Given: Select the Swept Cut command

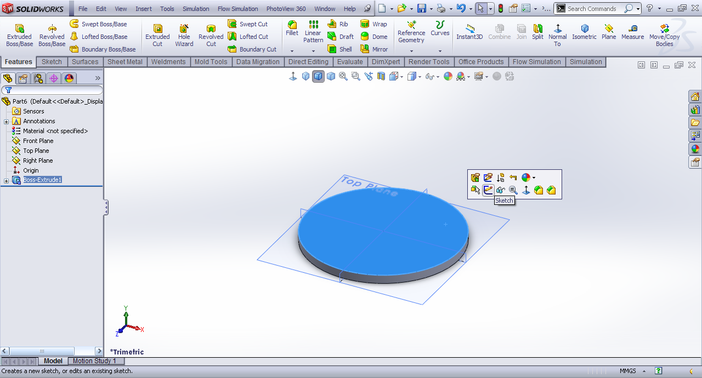Looking at the screenshot, I should coord(248,24).
